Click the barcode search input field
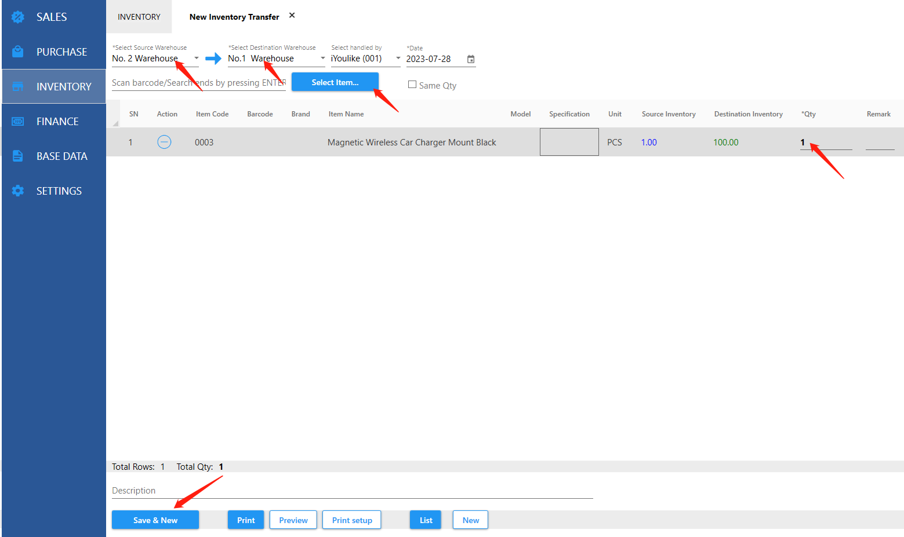This screenshot has width=904, height=537. 198,83
